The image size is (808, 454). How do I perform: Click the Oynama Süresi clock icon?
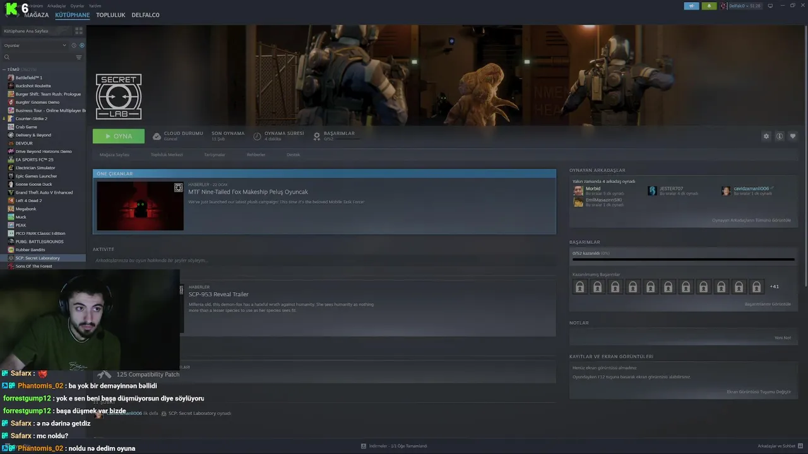coord(258,136)
